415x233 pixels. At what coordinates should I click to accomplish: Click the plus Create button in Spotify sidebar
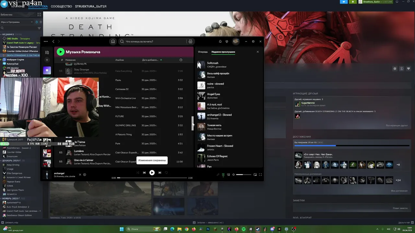tap(47, 60)
